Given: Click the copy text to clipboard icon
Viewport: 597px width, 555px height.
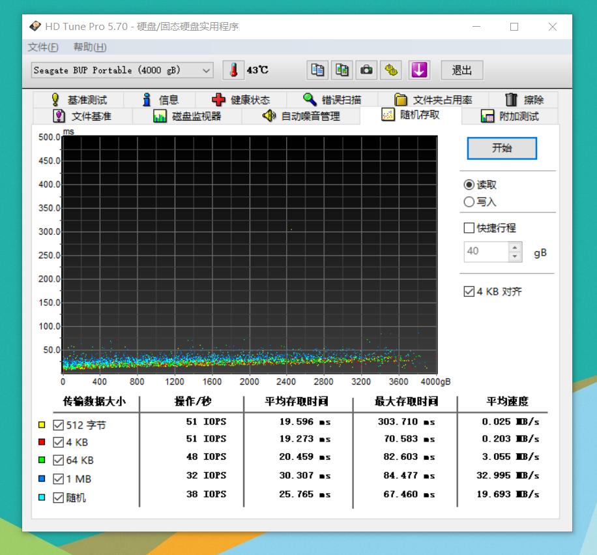Looking at the screenshot, I should tap(317, 70).
